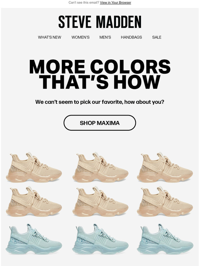
Task: Go to the Women's section
Action: coord(80,37)
